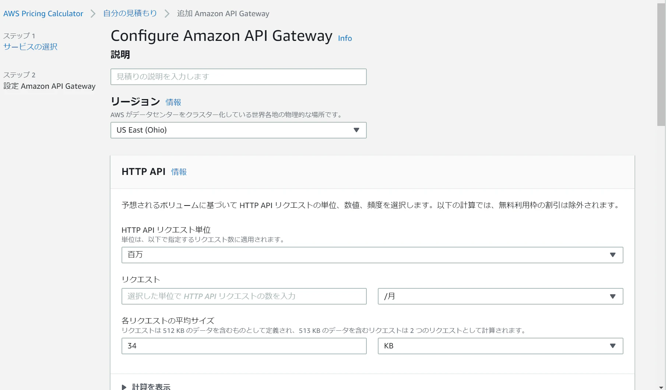Click the AWS Pricing Calculator breadcrumb link
This screenshot has width=668, height=390.
43,14
